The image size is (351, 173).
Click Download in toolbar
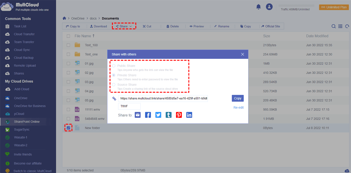tap(98, 26)
